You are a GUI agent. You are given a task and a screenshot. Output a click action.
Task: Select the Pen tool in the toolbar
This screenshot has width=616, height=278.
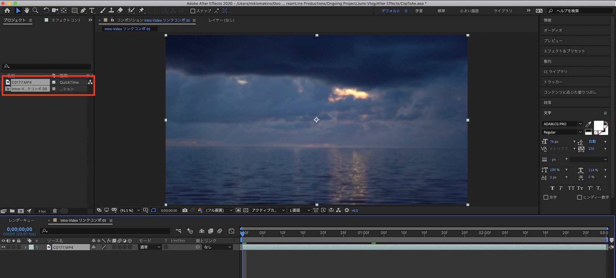[x=83, y=10]
